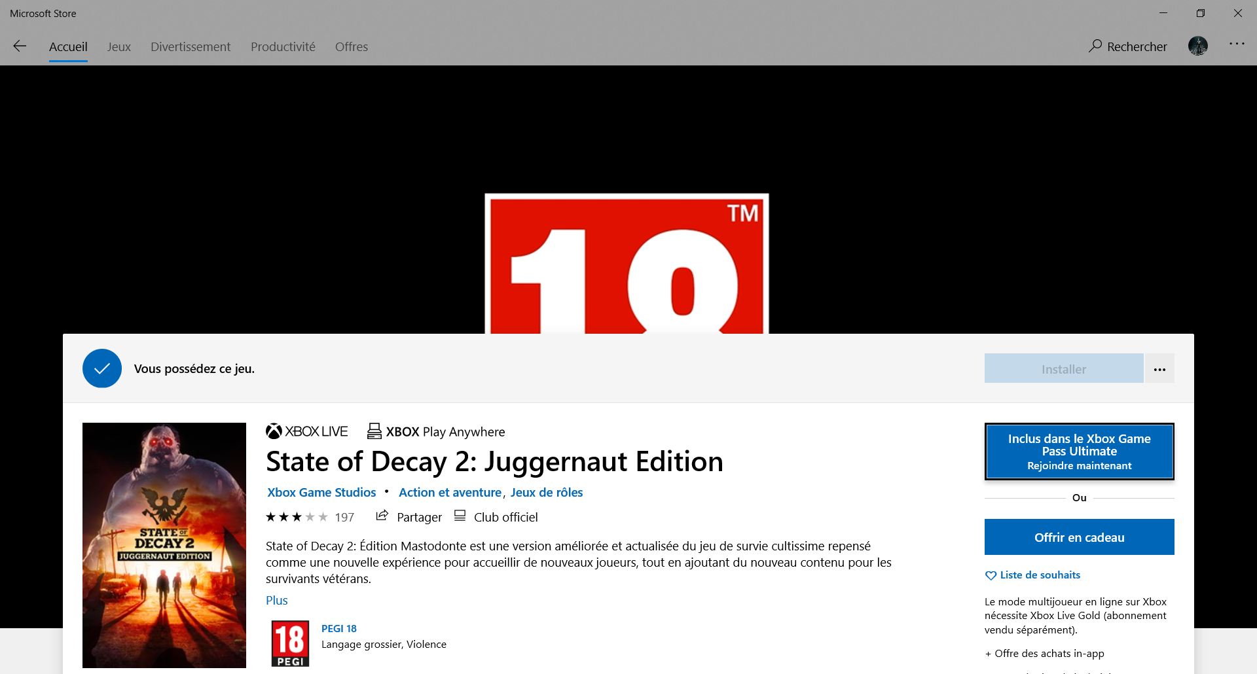Open the Jeux de rôles category
The height and width of the screenshot is (674, 1257).
click(547, 492)
